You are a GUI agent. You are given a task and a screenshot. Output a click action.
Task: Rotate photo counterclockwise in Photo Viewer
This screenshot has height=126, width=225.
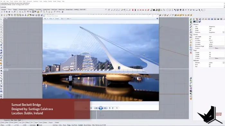click(110, 108)
